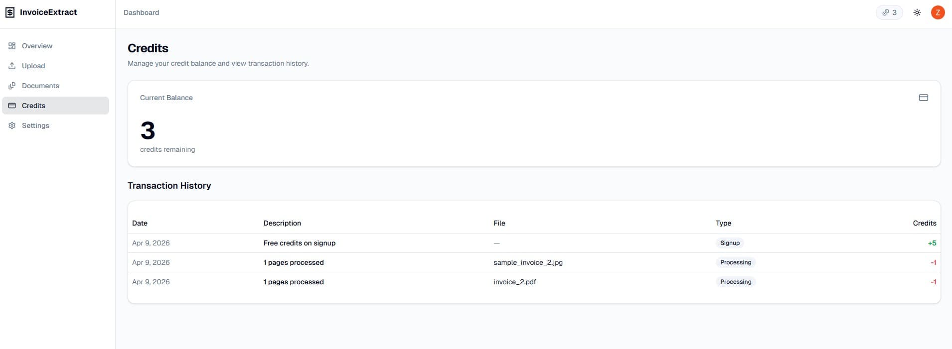Click the +5 credits value
The width and height of the screenshot is (952, 349).
(932, 243)
